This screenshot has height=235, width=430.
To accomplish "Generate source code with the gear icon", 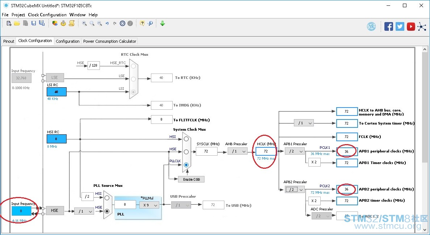I will 63,24.
